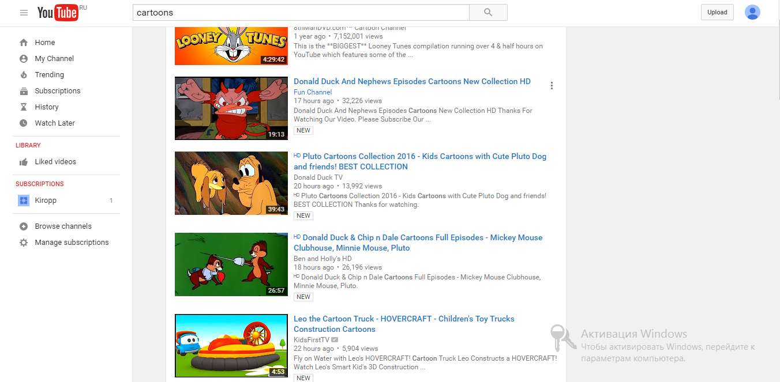The width and height of the screenshot is (780, 382).
Task: Click the 26:57 duration badge
Action: click(276, 290)
